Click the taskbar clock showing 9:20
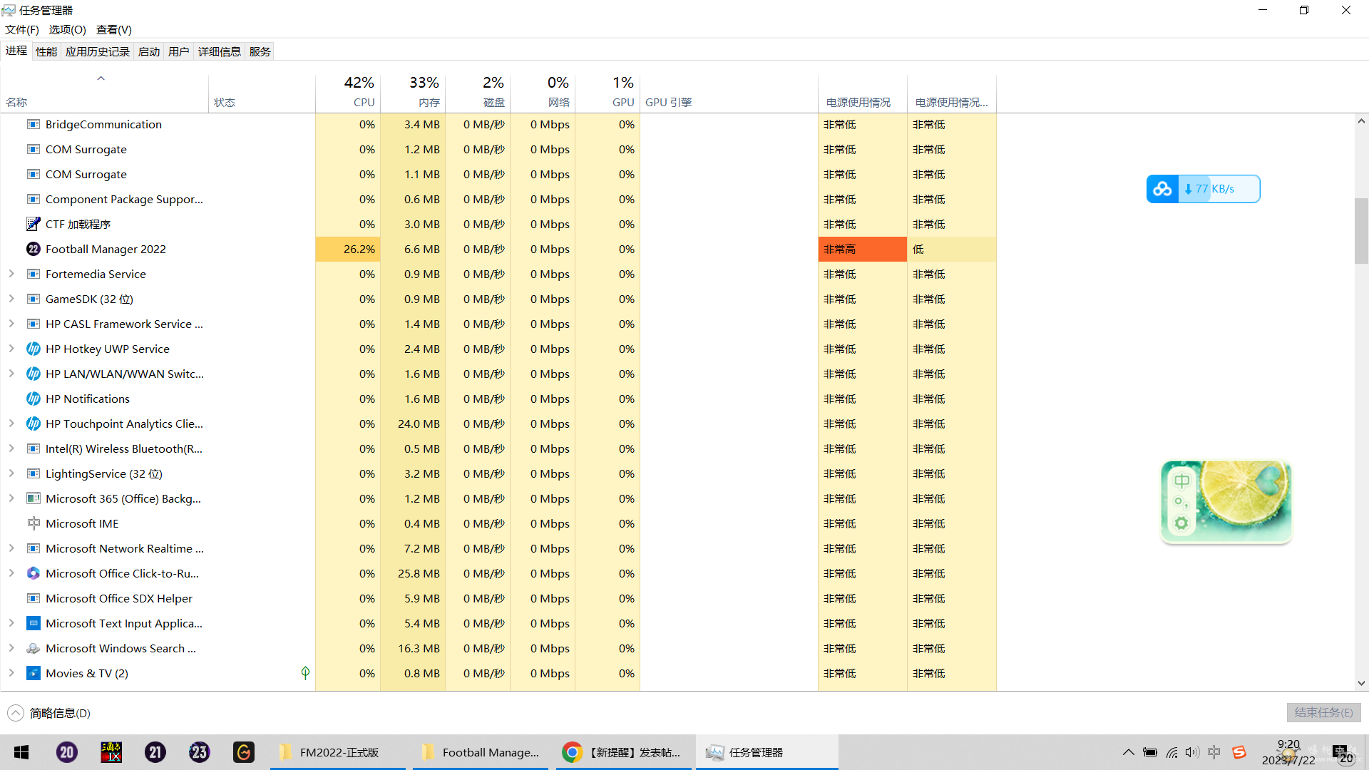 point(1288,752)
